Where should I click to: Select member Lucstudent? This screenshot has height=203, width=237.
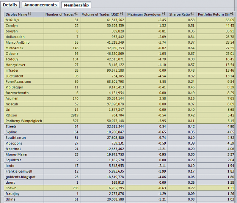pyautogui.click(x=14, y=76)
